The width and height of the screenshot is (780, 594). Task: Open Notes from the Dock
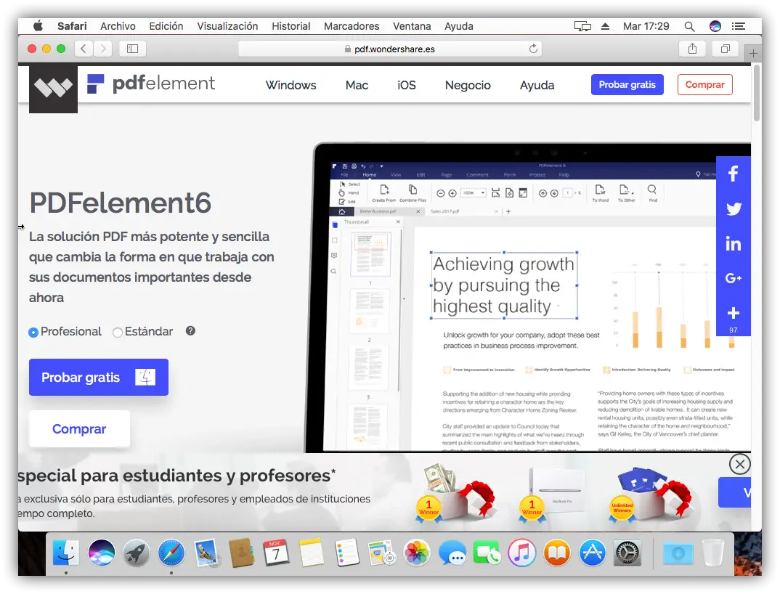tap(312, 553)
